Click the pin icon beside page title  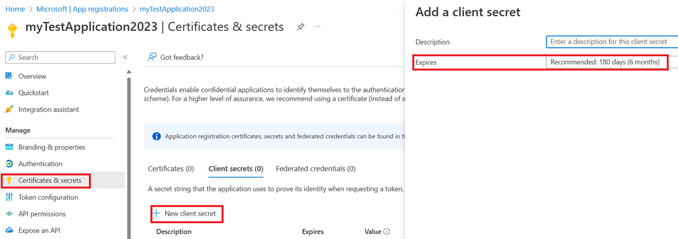point(301,27)
